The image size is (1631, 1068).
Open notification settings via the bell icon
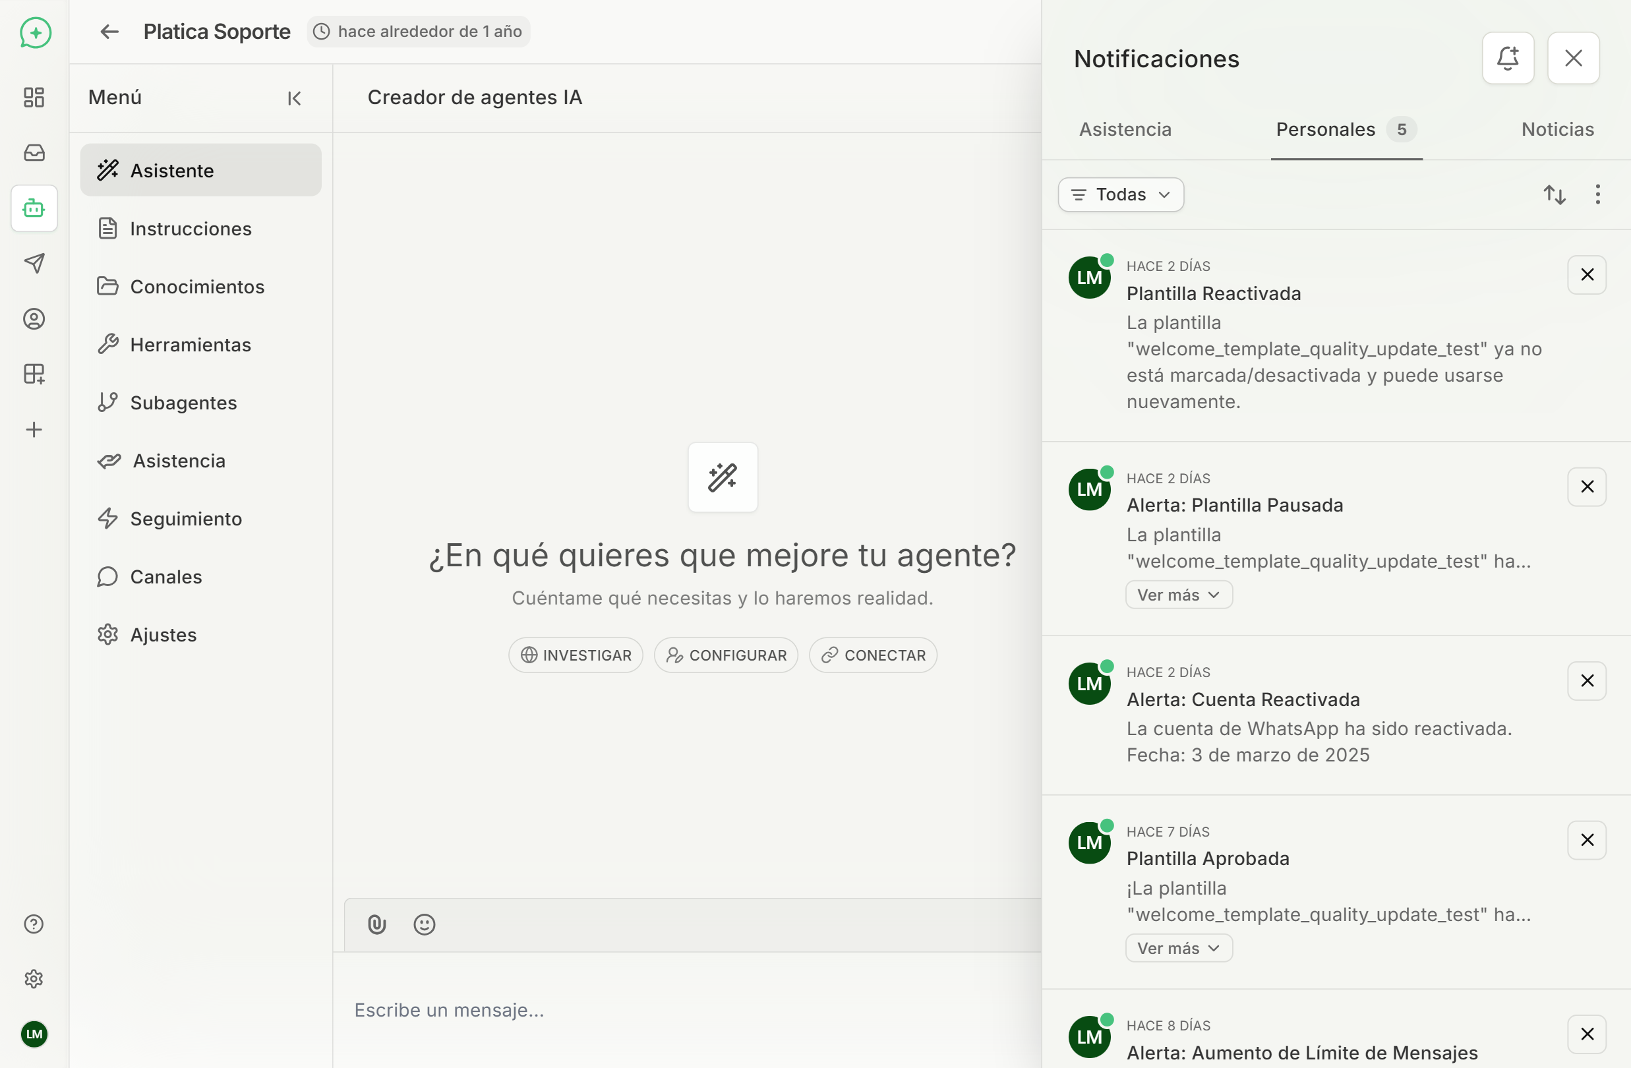pos(1508,57)
